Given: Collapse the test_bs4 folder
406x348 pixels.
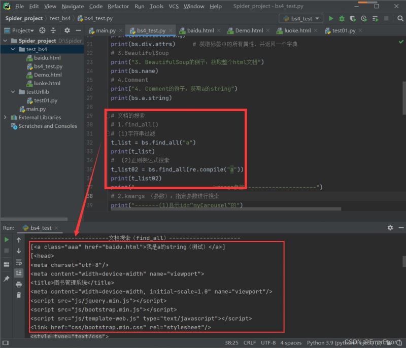Looking at the screenshot, I should [x=14, y=49].
